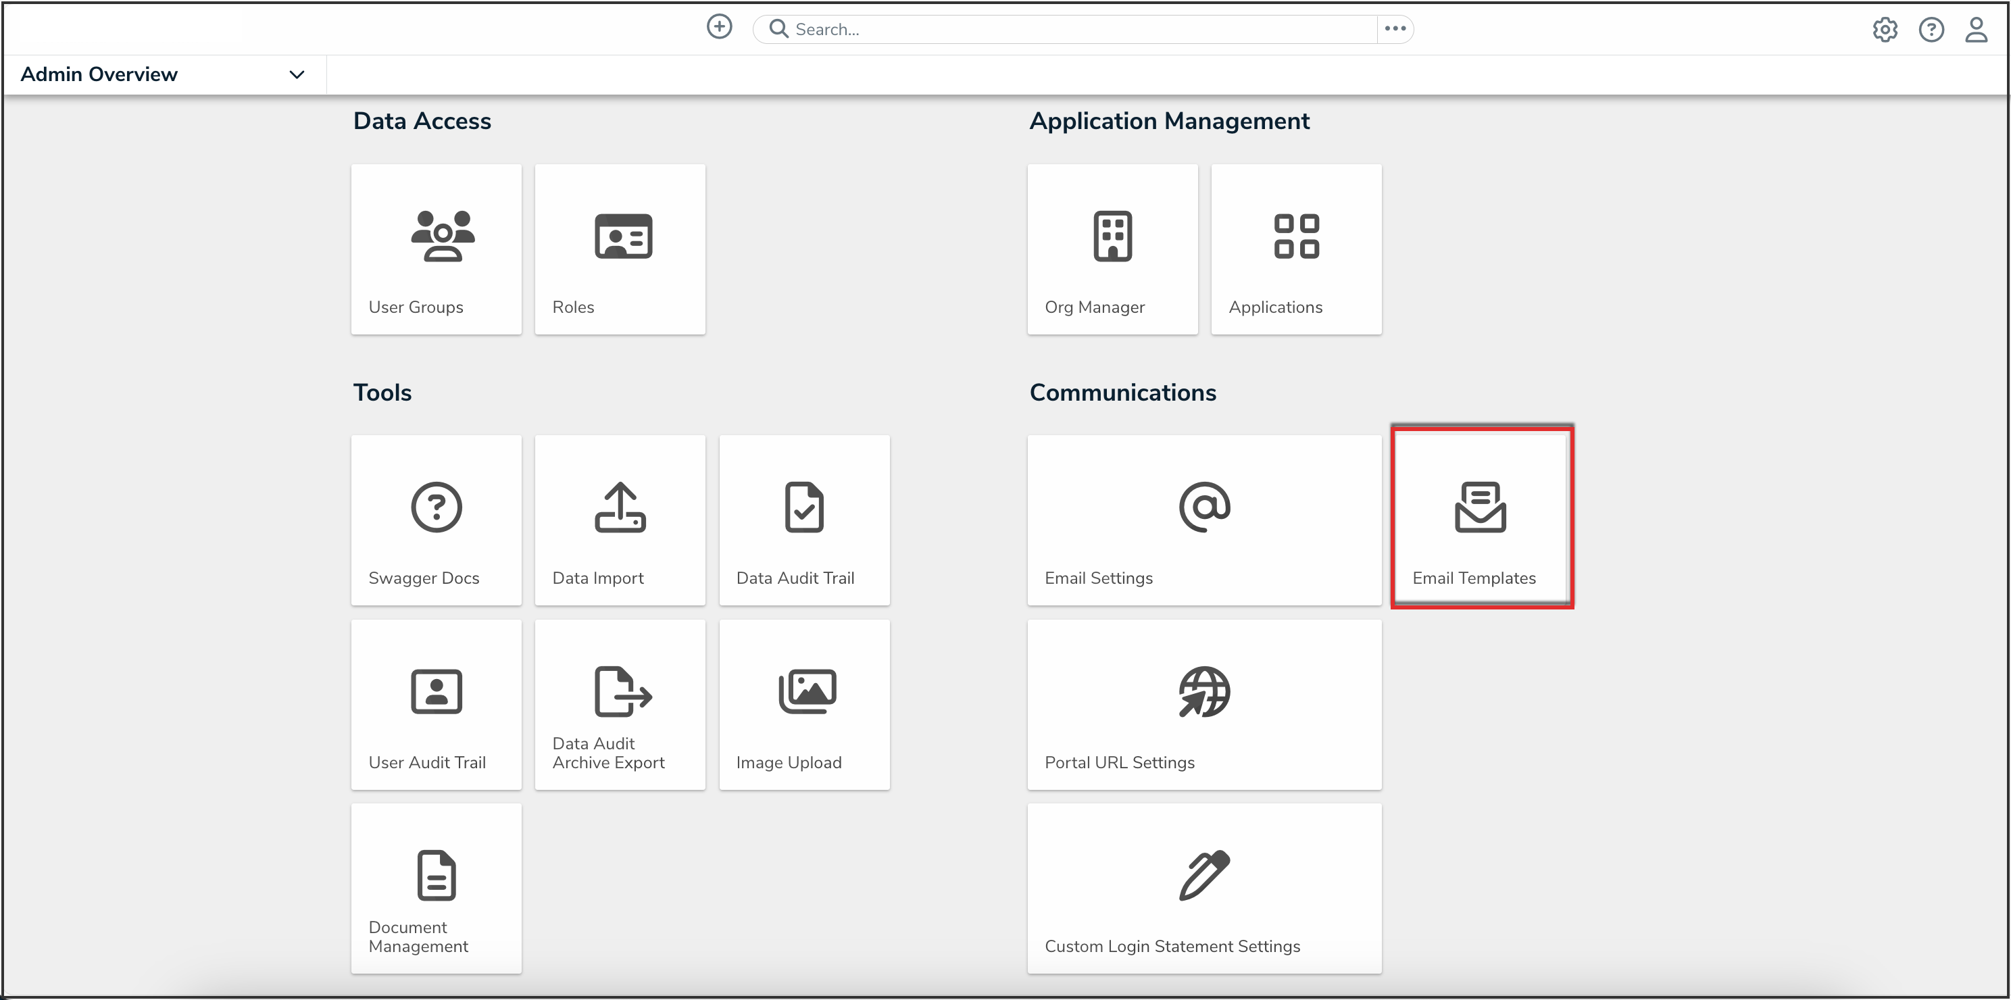Click the Data Import upload icon
The width and height of the screenshot is (2011, 1000).
[x=620, y=507]
